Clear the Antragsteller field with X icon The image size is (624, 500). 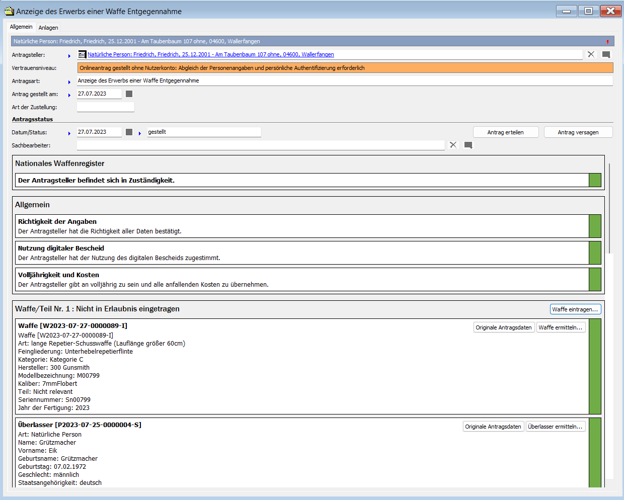click(591, 54)
